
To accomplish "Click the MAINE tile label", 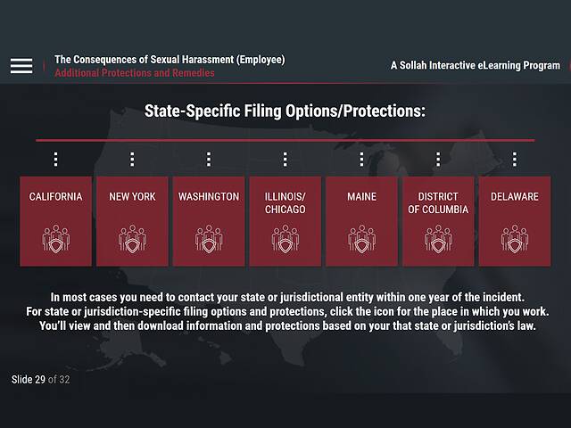I will pos(361,196).
